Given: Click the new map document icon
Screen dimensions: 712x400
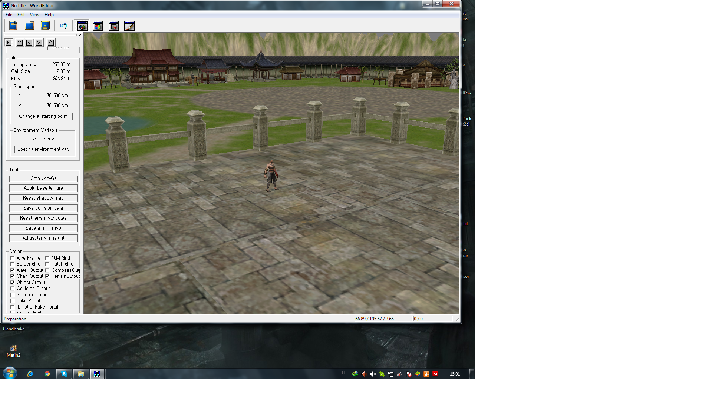Looking at the screenshot, I should (13, 26).
